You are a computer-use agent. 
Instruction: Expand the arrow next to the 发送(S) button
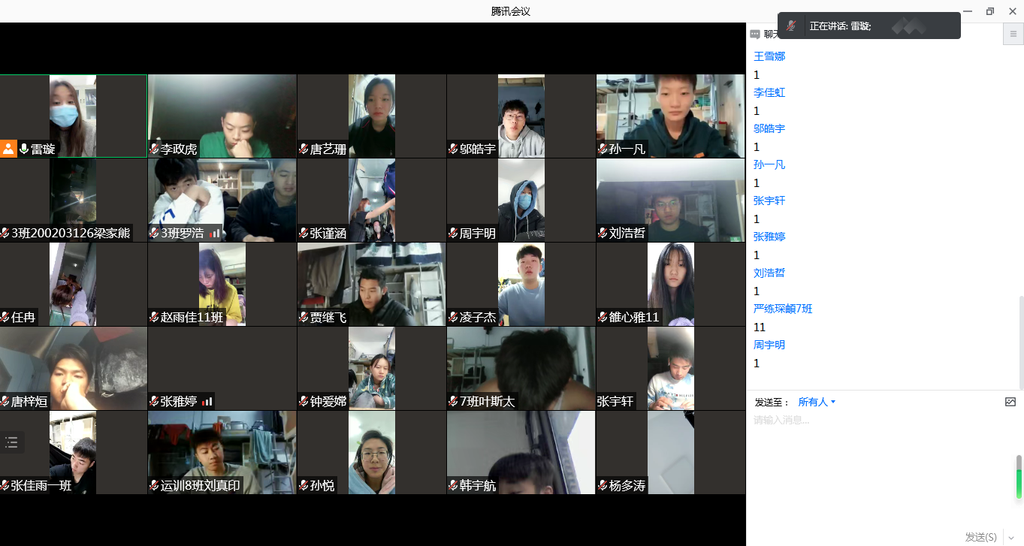(x=1010, y=537)
